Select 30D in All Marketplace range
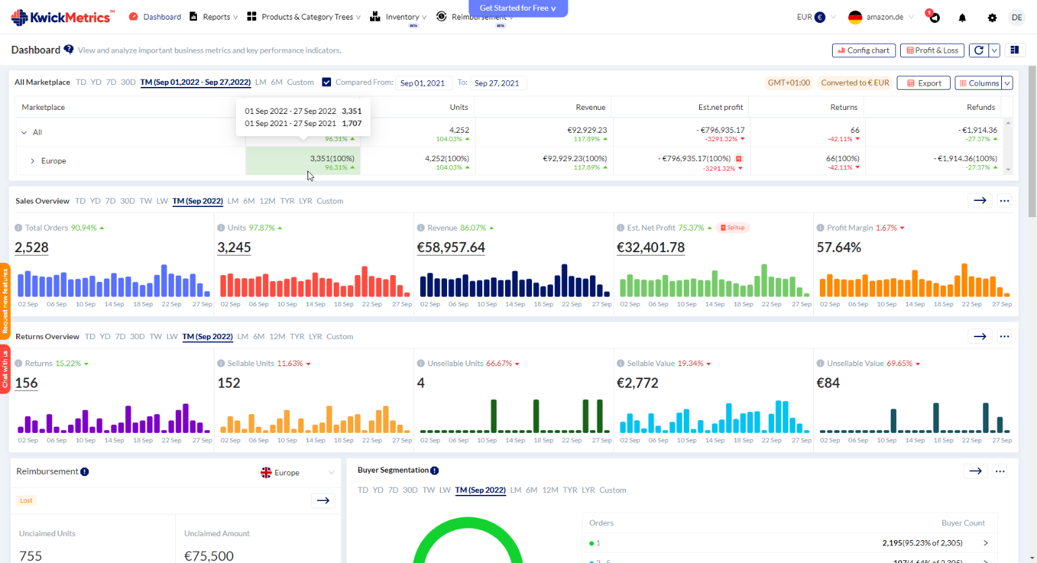The height and width of the screenshot is (563, 1037). click(x=128, y=82)
